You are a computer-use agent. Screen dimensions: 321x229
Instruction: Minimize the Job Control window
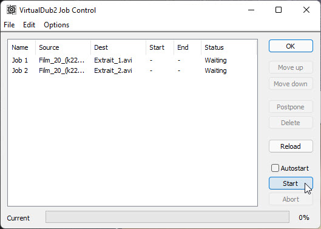point(251,10)
